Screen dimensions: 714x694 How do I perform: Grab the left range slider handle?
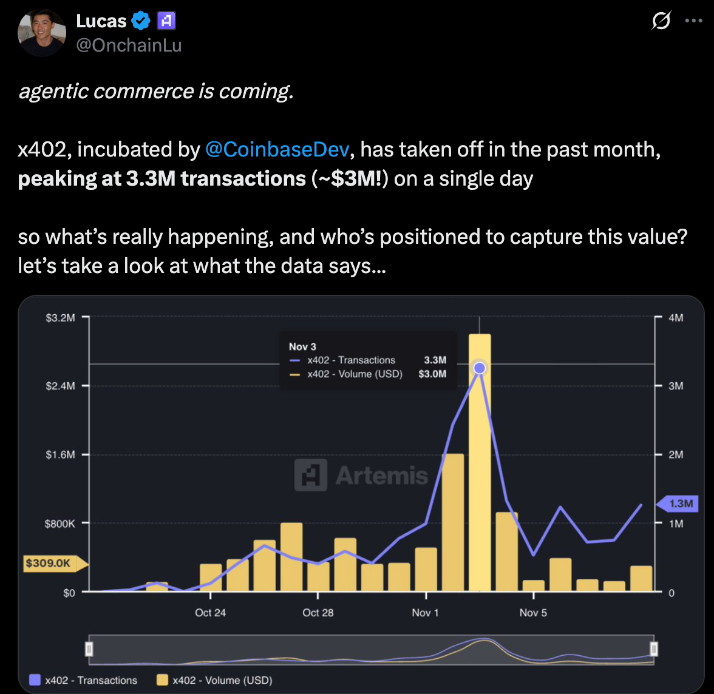tap(89, 649)
